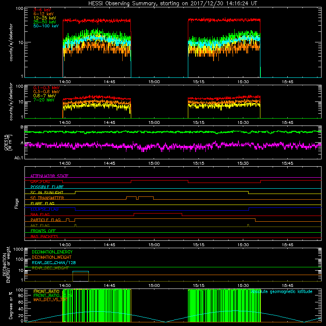Select the REAR_DEC_CHAN/128 legend entry
The image size is (326, 326).
point(54,263)
